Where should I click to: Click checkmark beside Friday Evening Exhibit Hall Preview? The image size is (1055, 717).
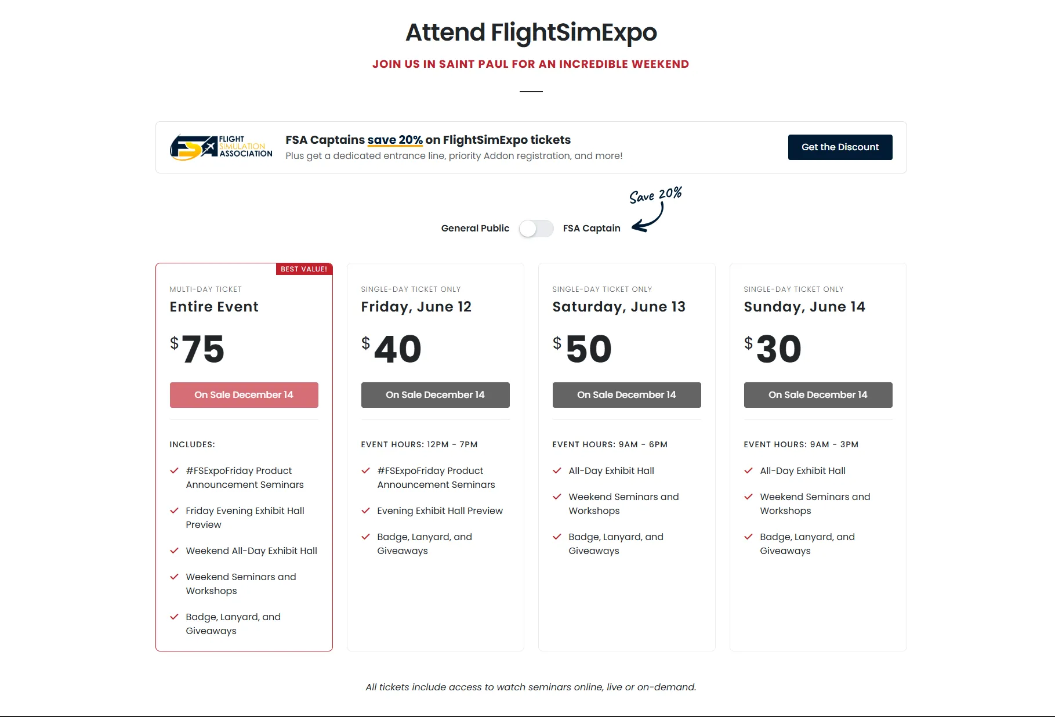coord(174,510)
